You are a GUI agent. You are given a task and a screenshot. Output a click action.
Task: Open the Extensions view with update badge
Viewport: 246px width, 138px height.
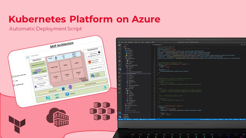[120, 69]
